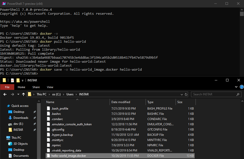Open the View ribbon tab

click(50, 87)
